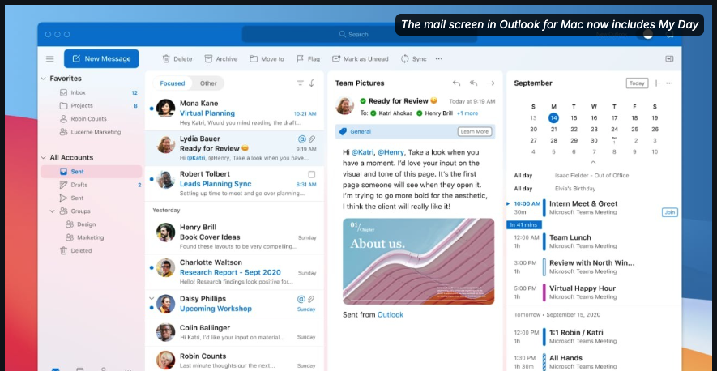Screen dimensions: 717x371
Task: Click the Delete toolbar button
Action: coord(177,59)
